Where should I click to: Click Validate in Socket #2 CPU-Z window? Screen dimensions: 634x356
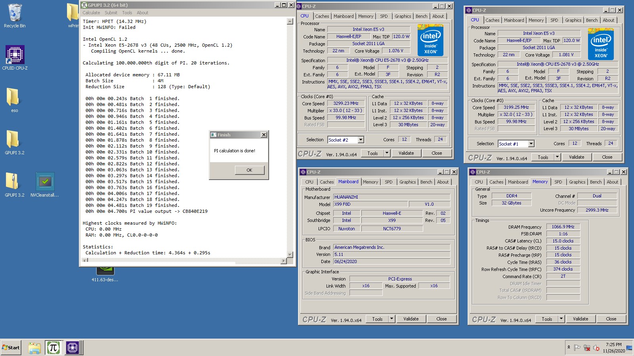point(406,153)
